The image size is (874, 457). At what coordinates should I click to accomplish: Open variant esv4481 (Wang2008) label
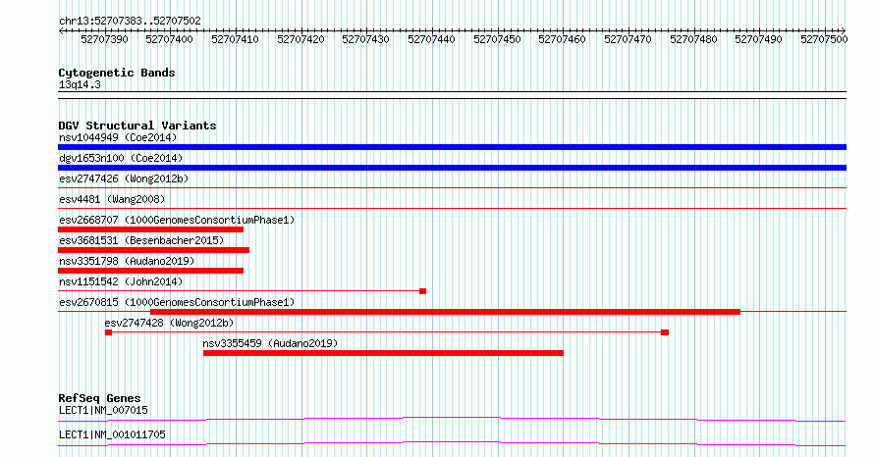coord(112,199)
